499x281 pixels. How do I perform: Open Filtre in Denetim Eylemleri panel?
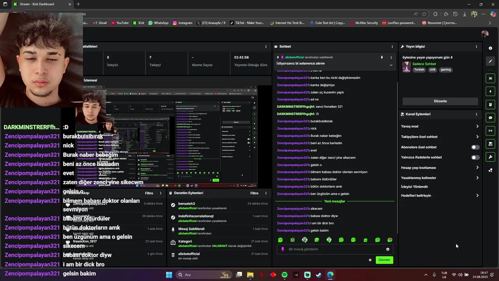click(x=254, y=193)
